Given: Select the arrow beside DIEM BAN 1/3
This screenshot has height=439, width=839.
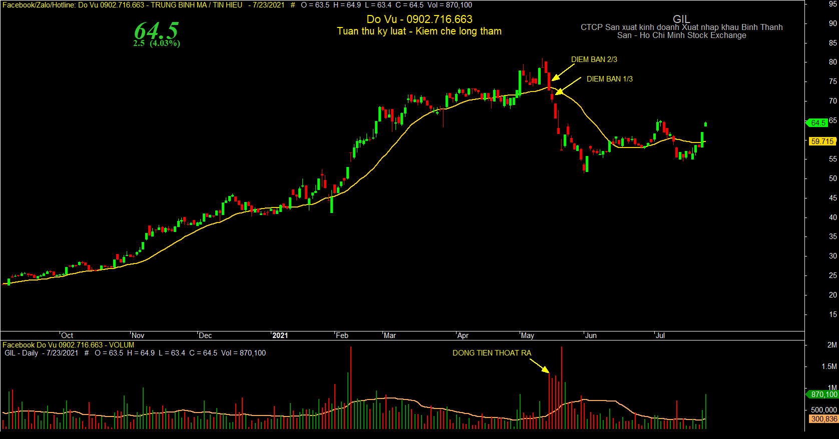Looking at the screenshot, I should (x=568, y=85).
